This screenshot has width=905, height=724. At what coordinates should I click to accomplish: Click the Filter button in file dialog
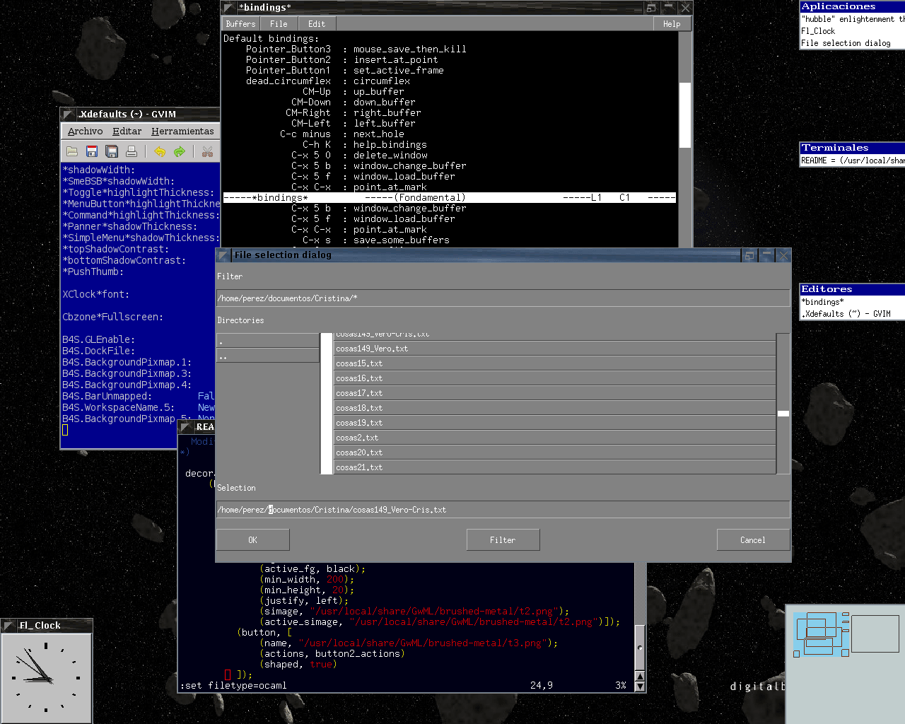tap(503, 540)
